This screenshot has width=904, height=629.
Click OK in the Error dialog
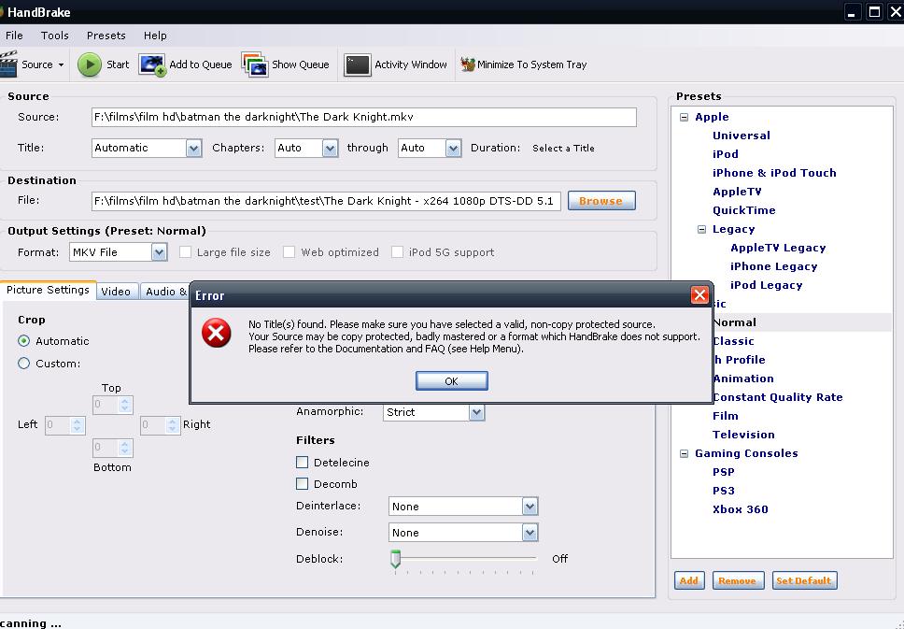(x=451, y=381)
